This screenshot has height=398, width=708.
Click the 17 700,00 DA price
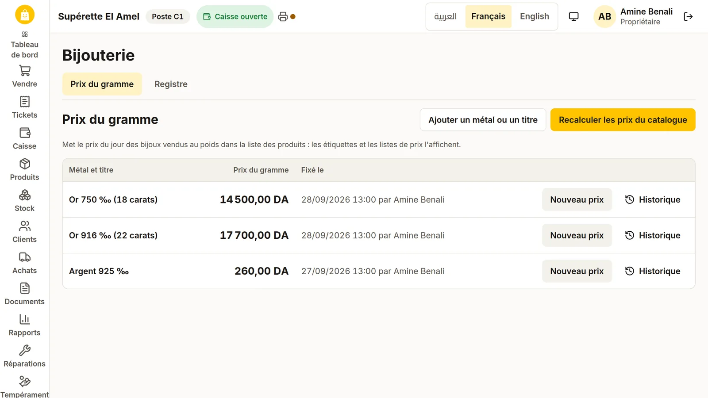[x=254, y=235]
